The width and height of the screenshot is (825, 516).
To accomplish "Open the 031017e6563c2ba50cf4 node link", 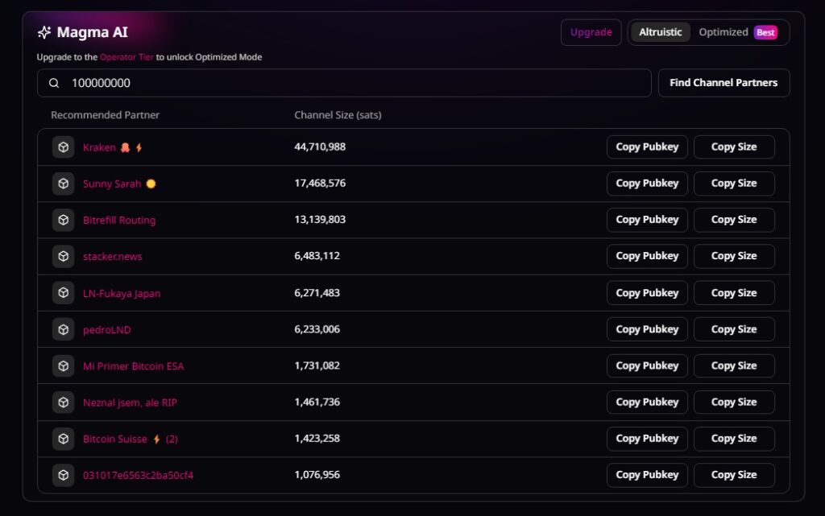I will (138, 476).
